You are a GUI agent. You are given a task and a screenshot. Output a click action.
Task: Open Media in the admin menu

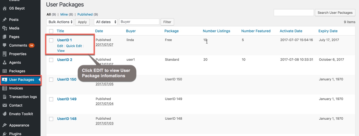(14, 28)
